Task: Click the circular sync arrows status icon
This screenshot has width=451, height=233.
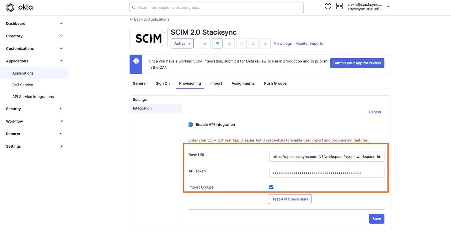Action: [241, 43]
